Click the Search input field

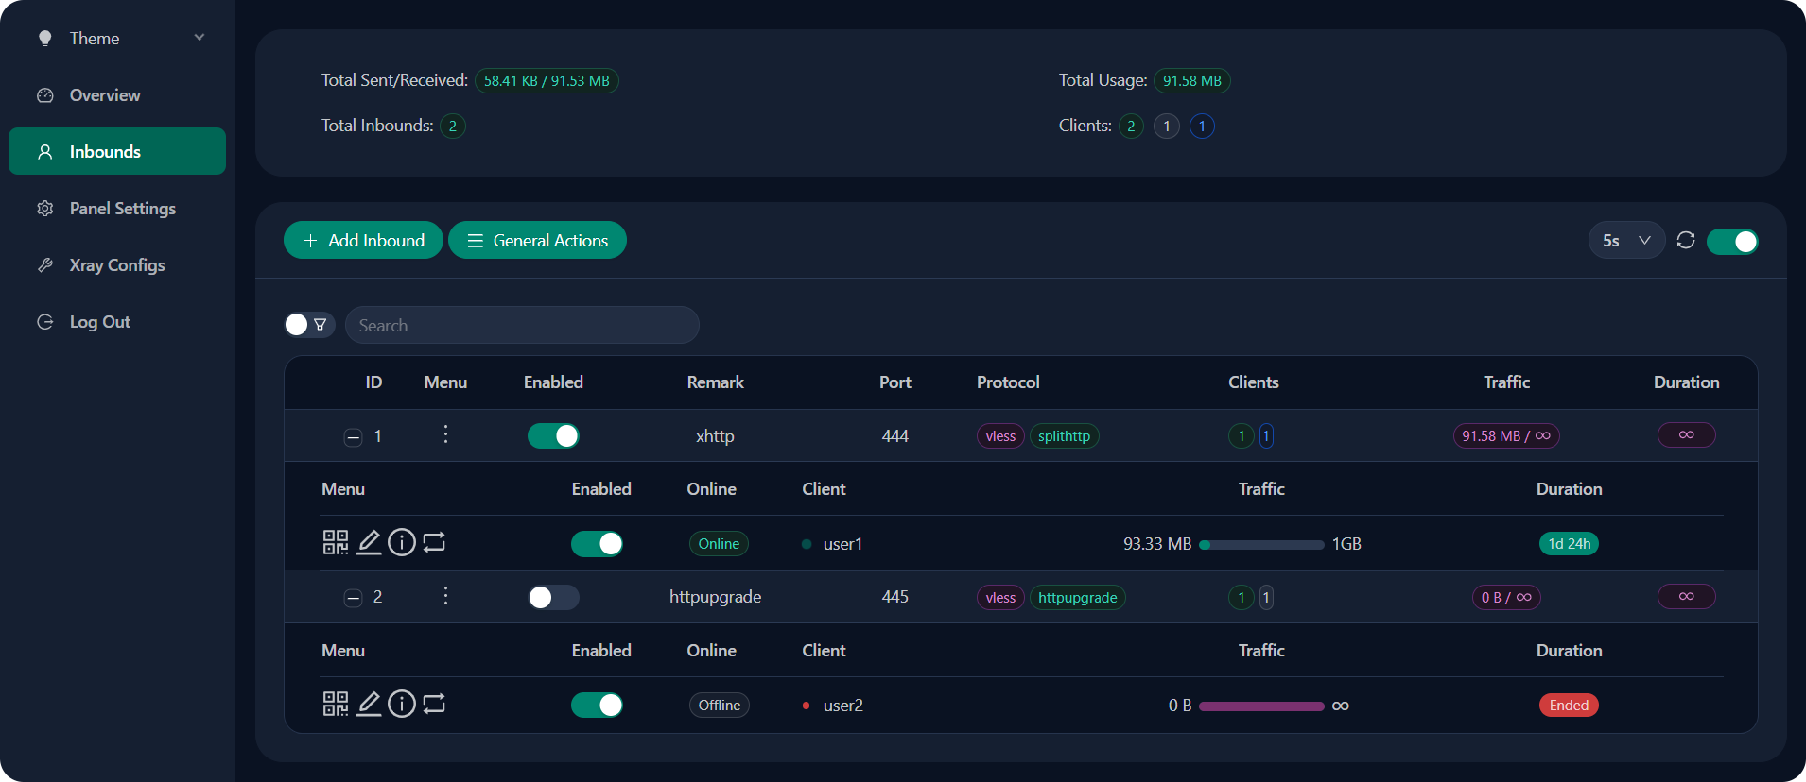(x=522, y=325)
